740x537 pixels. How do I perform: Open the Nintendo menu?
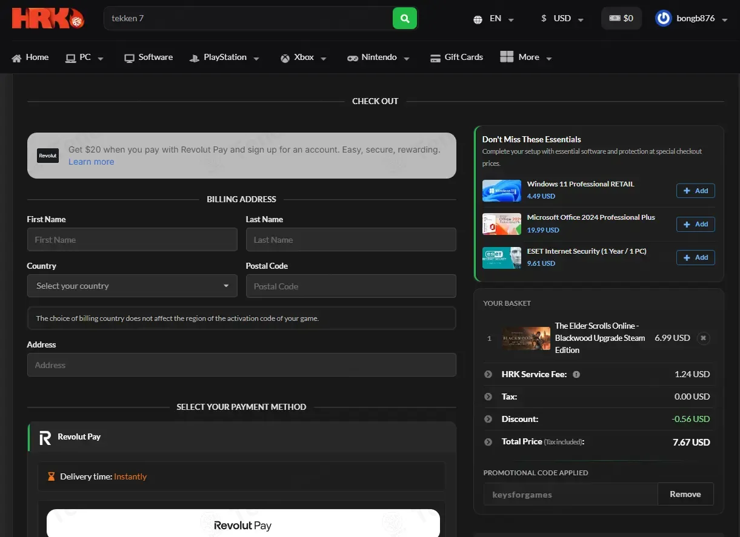pos(378,58)
